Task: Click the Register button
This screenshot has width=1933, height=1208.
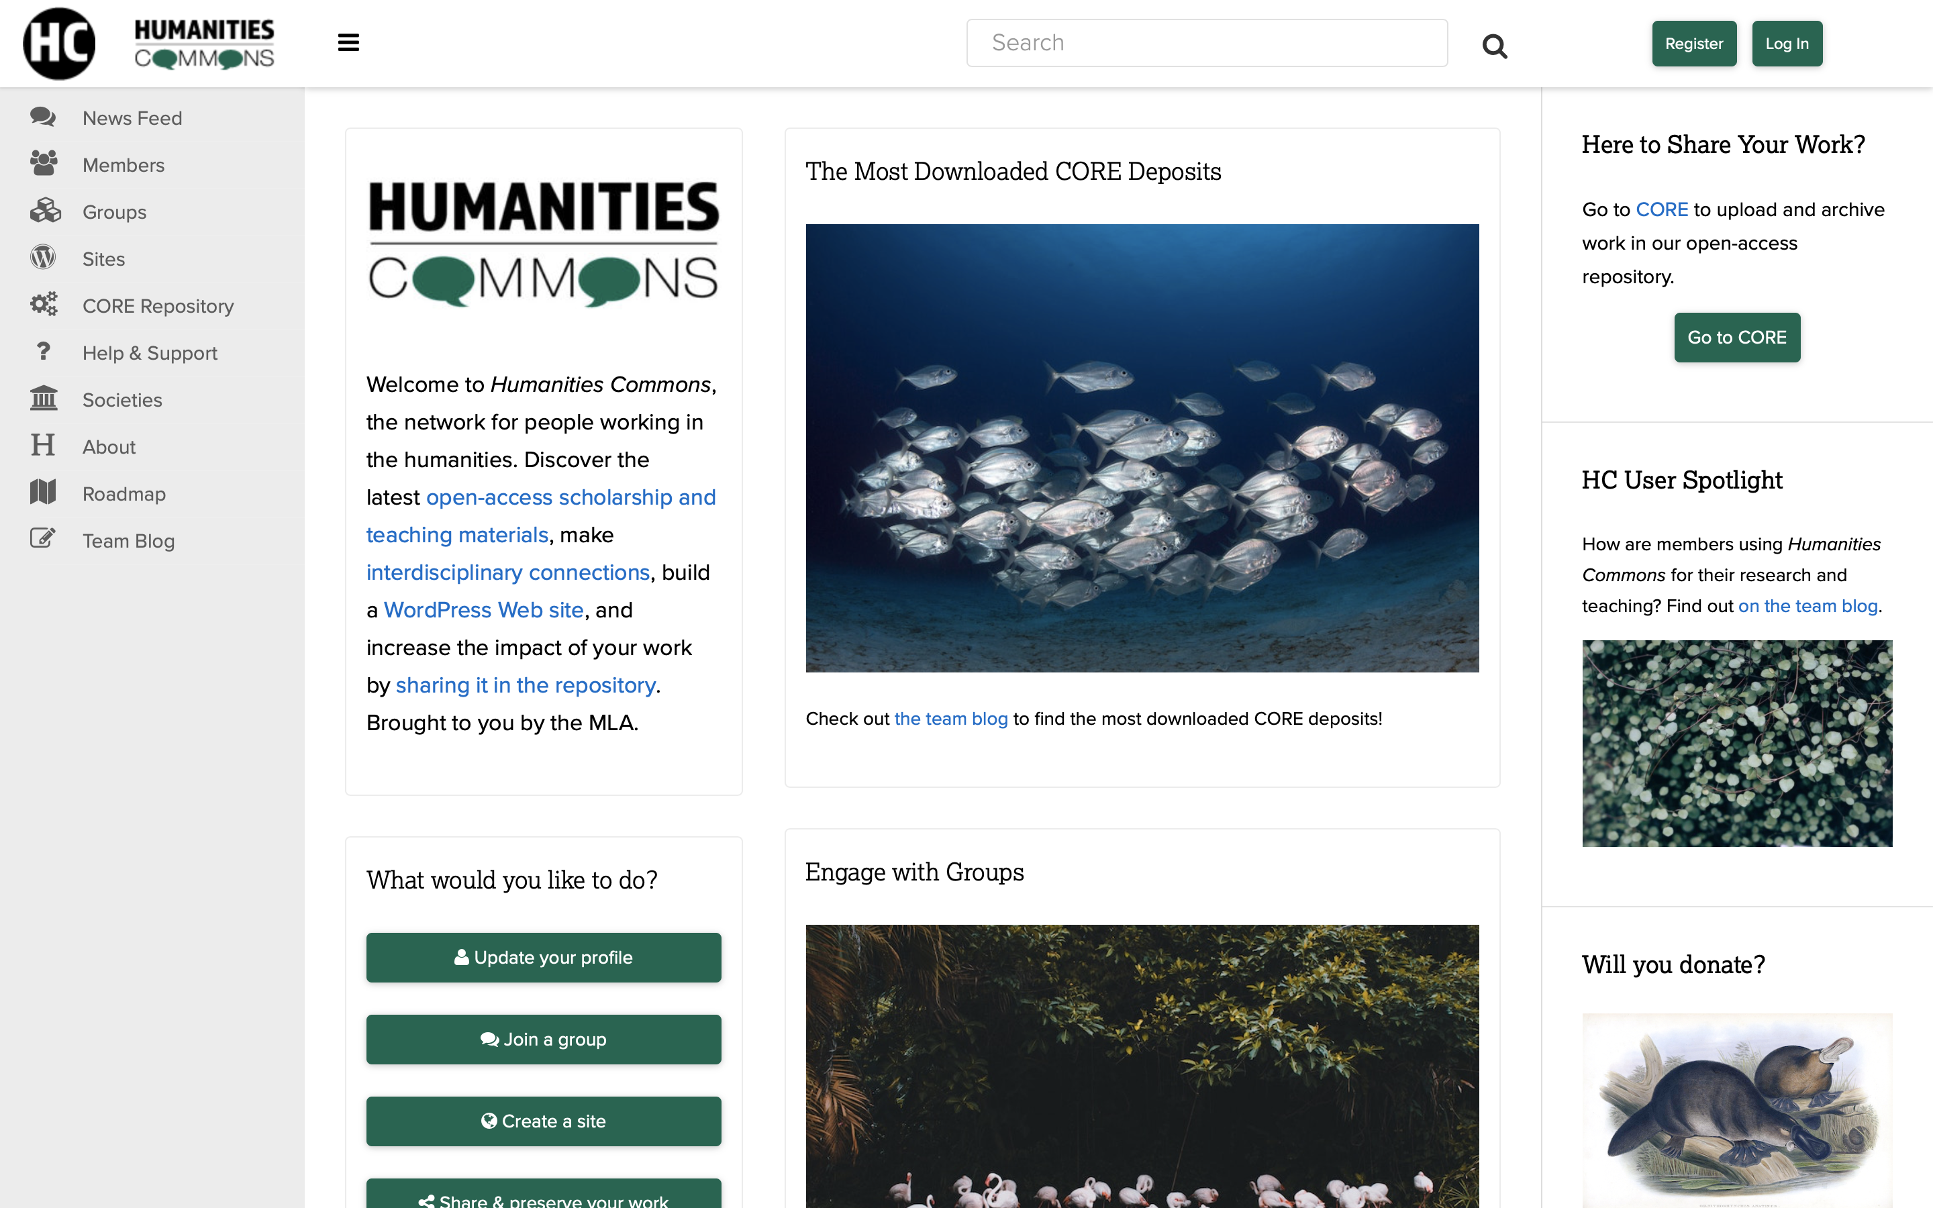Action: (x=1694, y=43)
